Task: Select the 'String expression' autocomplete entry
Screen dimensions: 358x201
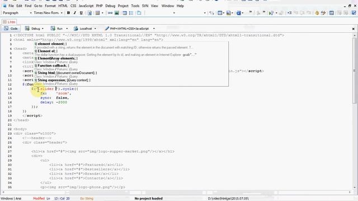Action: pos(62,80)
